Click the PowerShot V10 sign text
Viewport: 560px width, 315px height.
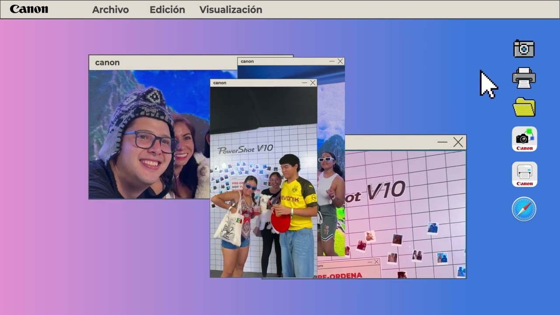click(245, 150)
